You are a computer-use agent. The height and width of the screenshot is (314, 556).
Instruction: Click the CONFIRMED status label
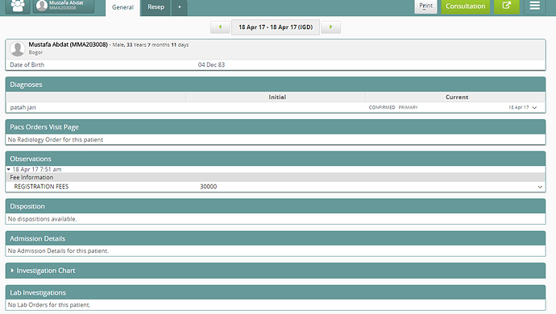pyautogui.click(x=381, y=107)
